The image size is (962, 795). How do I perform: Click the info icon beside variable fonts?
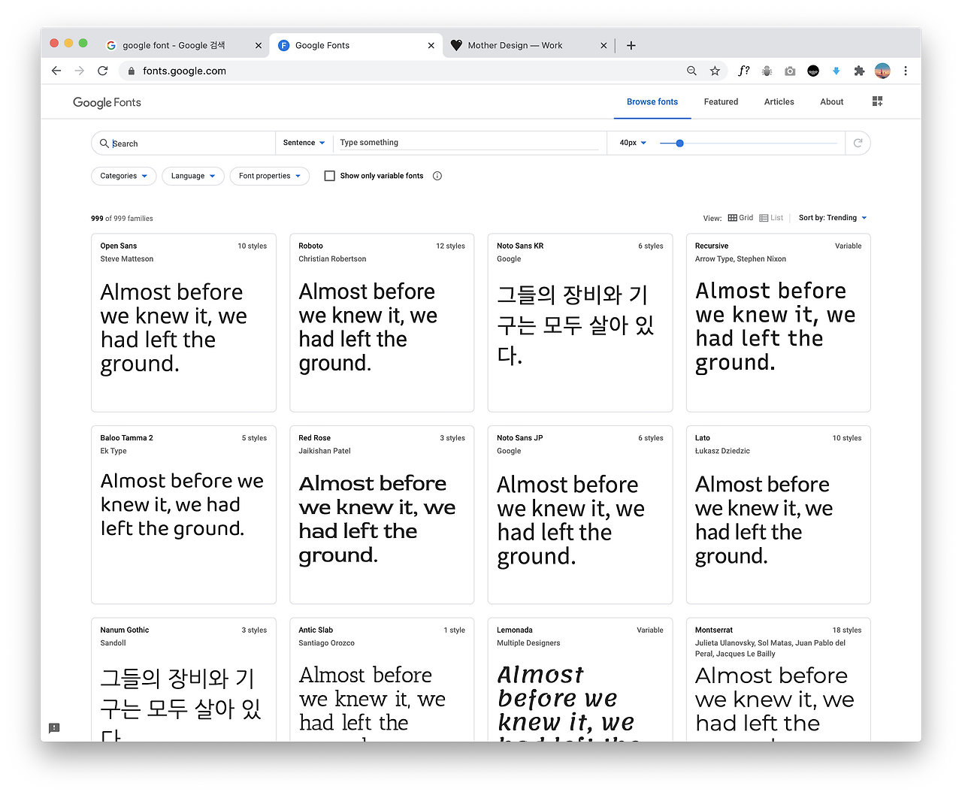click(x=437, y=176)
